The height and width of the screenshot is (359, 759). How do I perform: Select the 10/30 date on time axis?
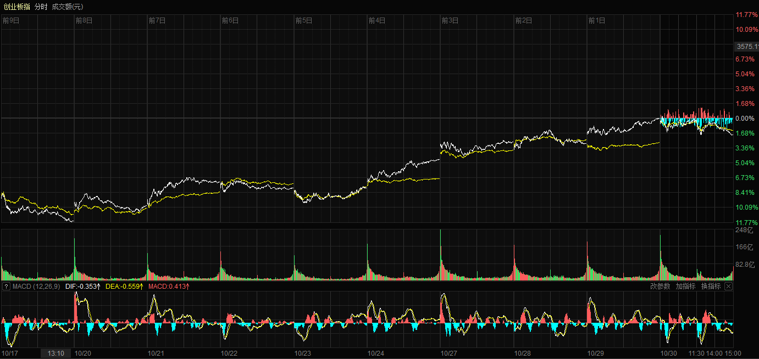(x=669, y=354)
